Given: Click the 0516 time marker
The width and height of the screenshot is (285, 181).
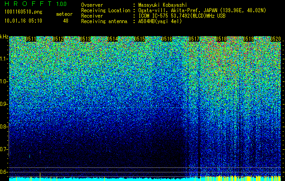Looking at the screenshot, I should pos(167,39).
